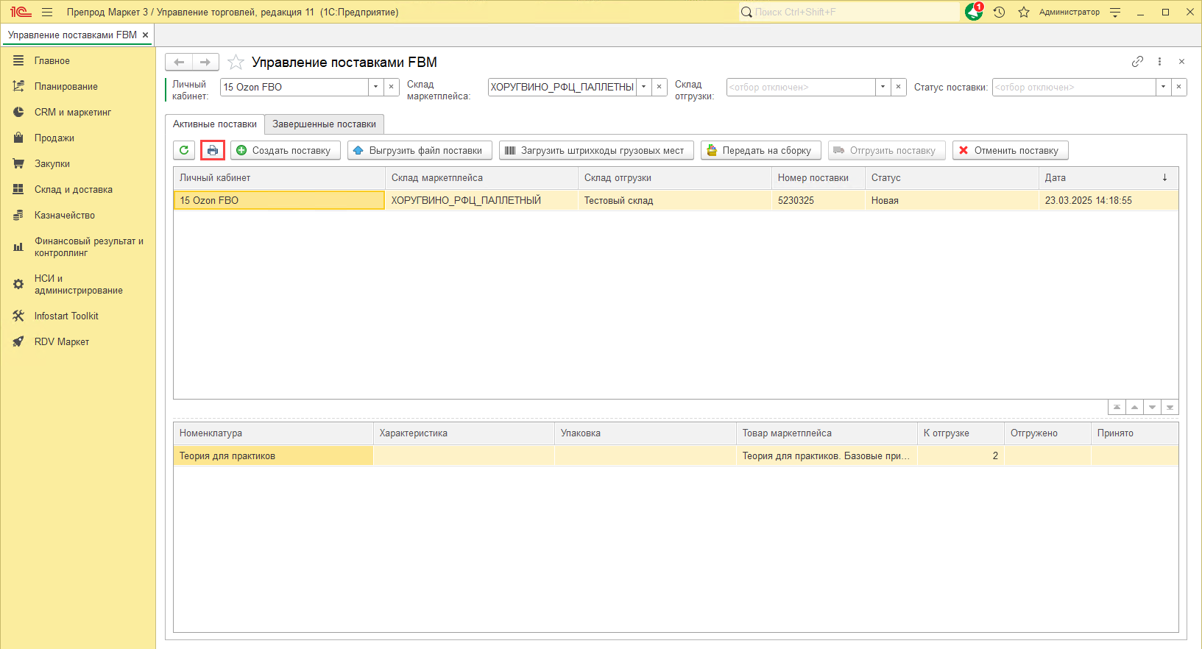Open the three-dot more options menu
The height and width of the screenshot is (649, 1202).
pos(1159,62)
